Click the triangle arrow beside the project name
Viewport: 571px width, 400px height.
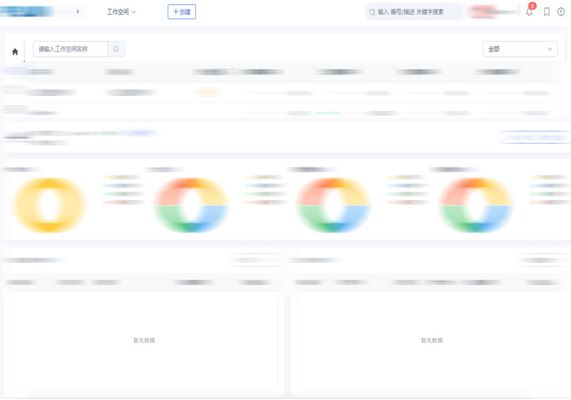pos(78,11)
